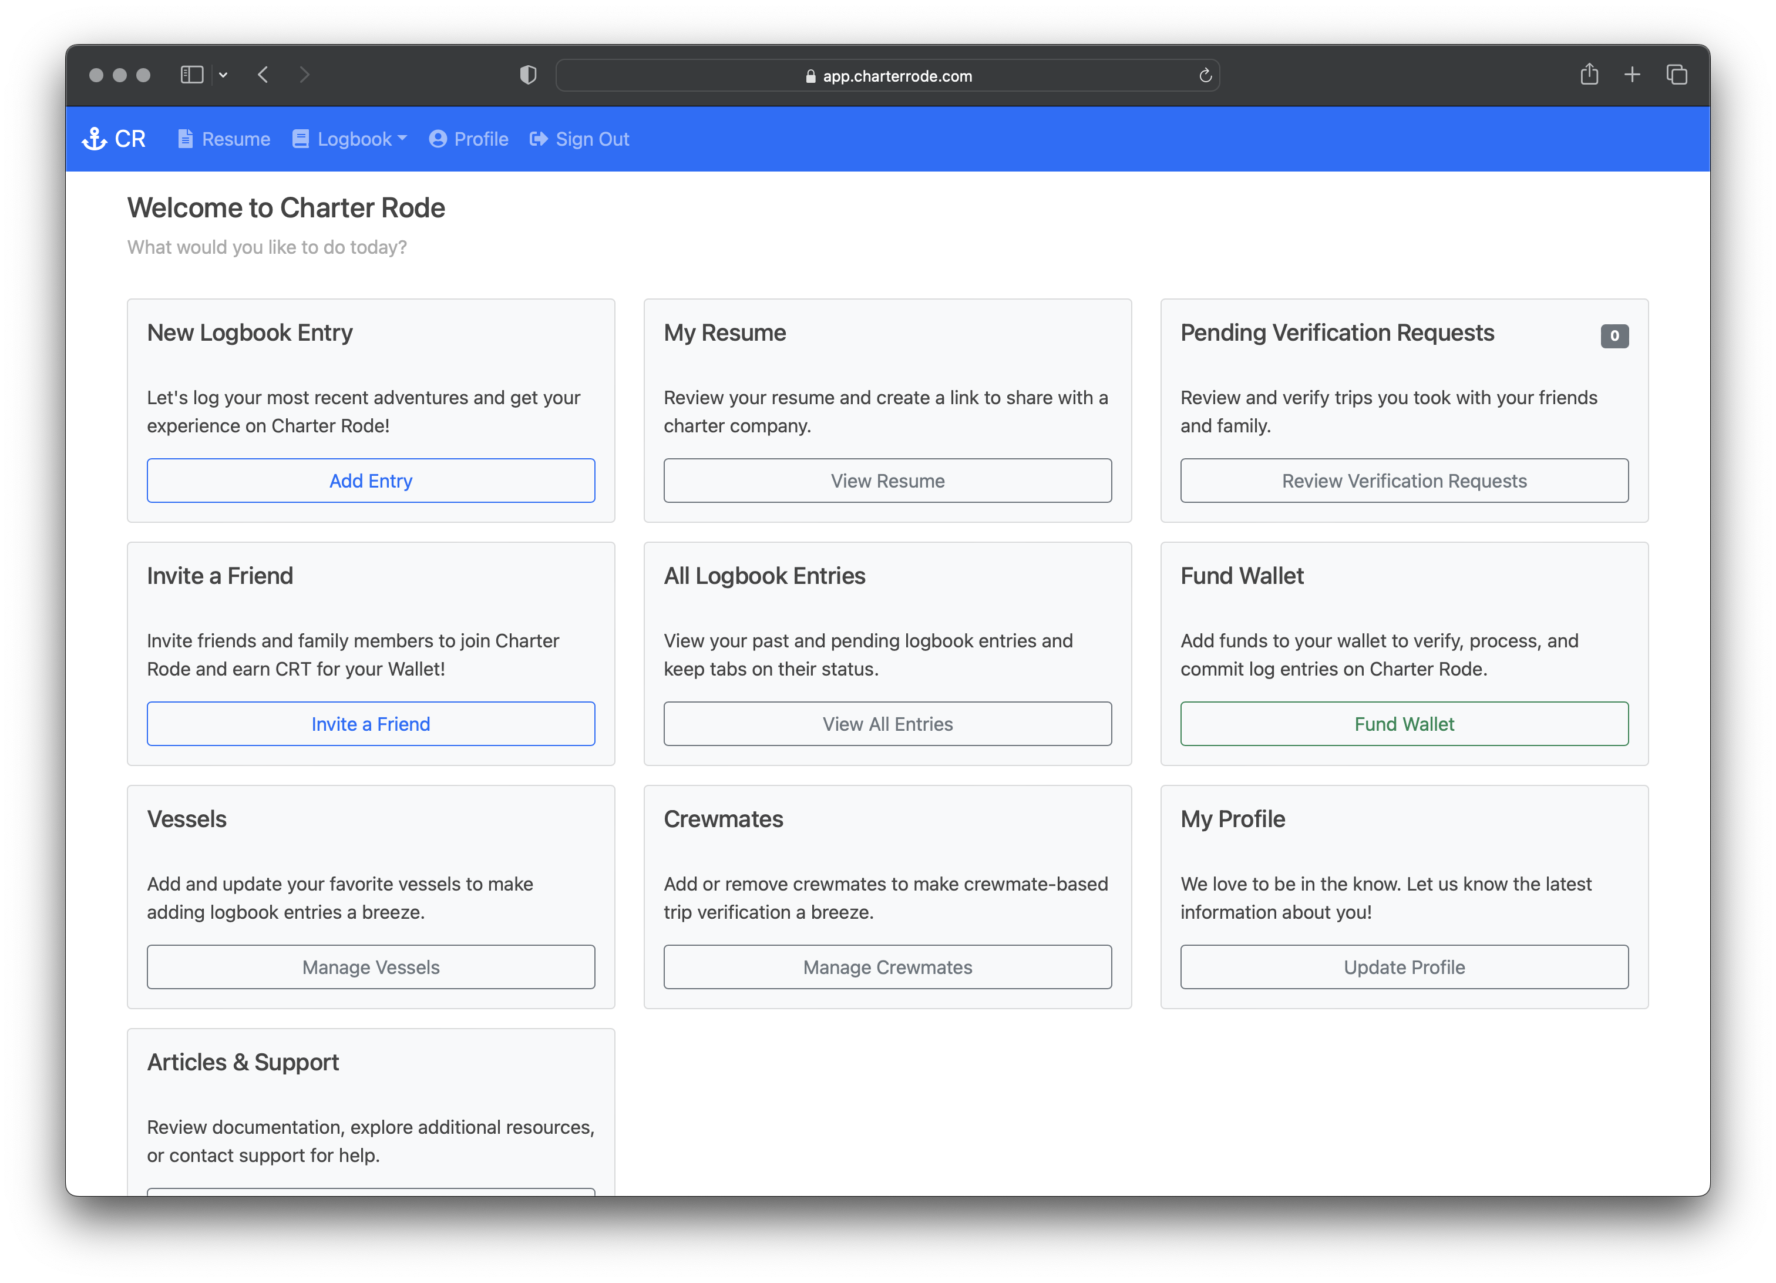Click 'My Resume' card title
Viewport: 1776px width, 1283px height.
click(x=724, y=332)
